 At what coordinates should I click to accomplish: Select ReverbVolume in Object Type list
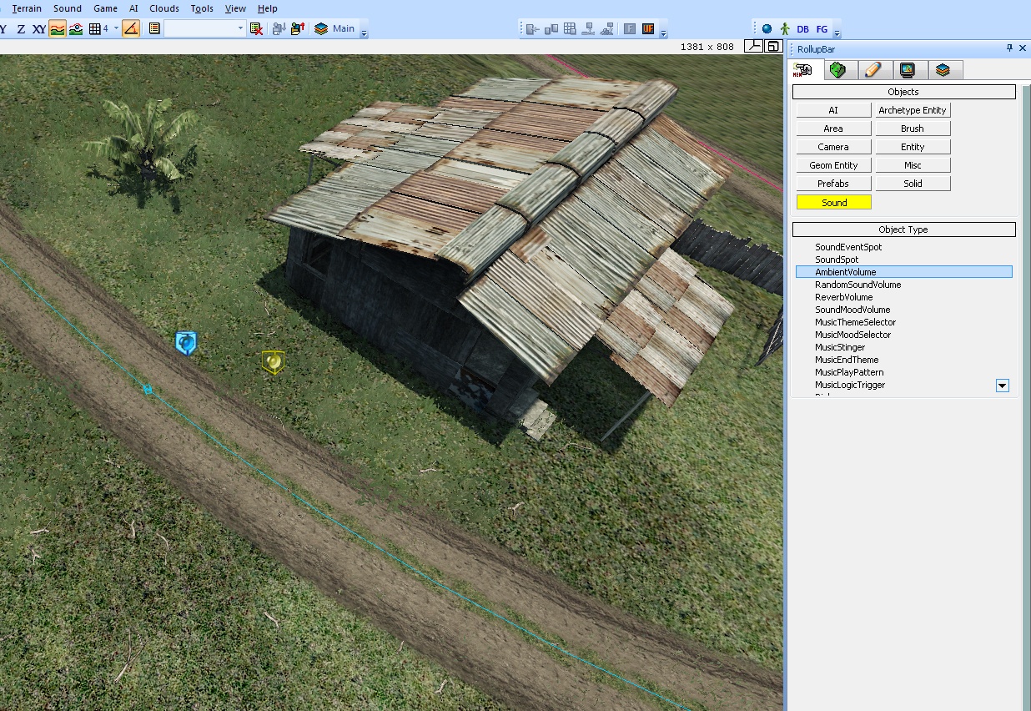click(x=843, y=297)
